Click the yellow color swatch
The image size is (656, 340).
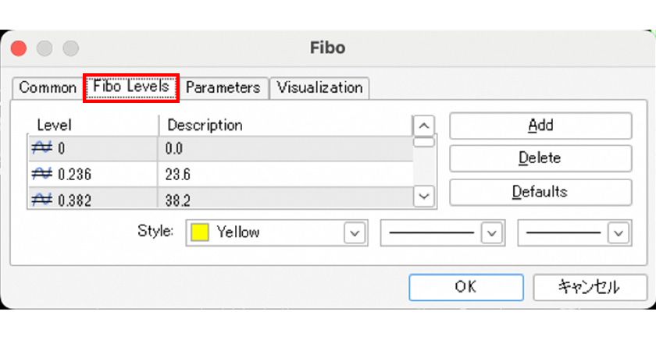pyautogui.click(x=200, y=232)
